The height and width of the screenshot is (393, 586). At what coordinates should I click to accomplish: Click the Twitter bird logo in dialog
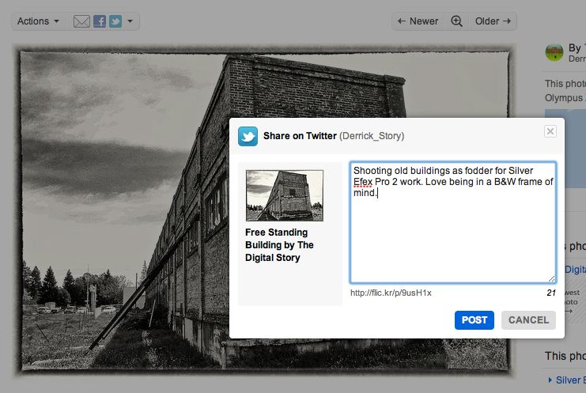tap(248, 136)
